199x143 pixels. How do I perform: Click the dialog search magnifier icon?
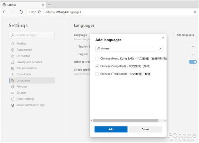99,49
